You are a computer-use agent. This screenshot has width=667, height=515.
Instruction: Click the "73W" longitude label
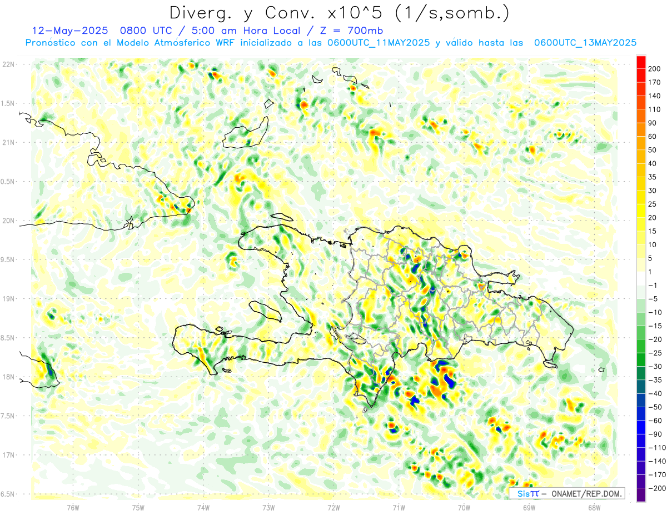coord(268,507)
